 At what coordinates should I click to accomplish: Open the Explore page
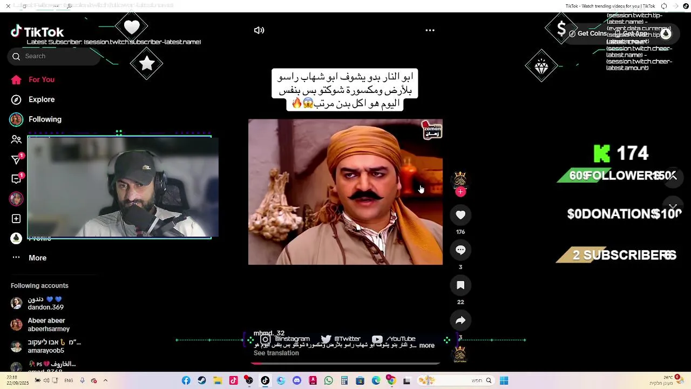pyautogui.click(x=32, y=99)
